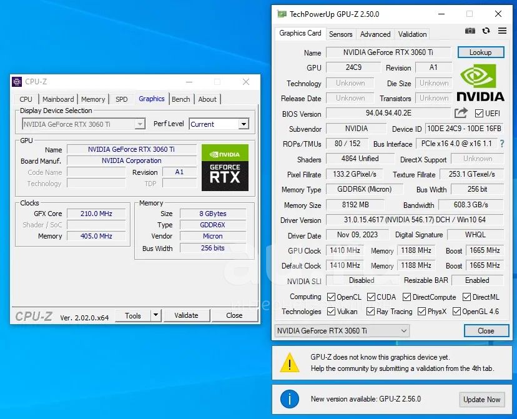Open the Advanced tab in GPU-Z

375,34
